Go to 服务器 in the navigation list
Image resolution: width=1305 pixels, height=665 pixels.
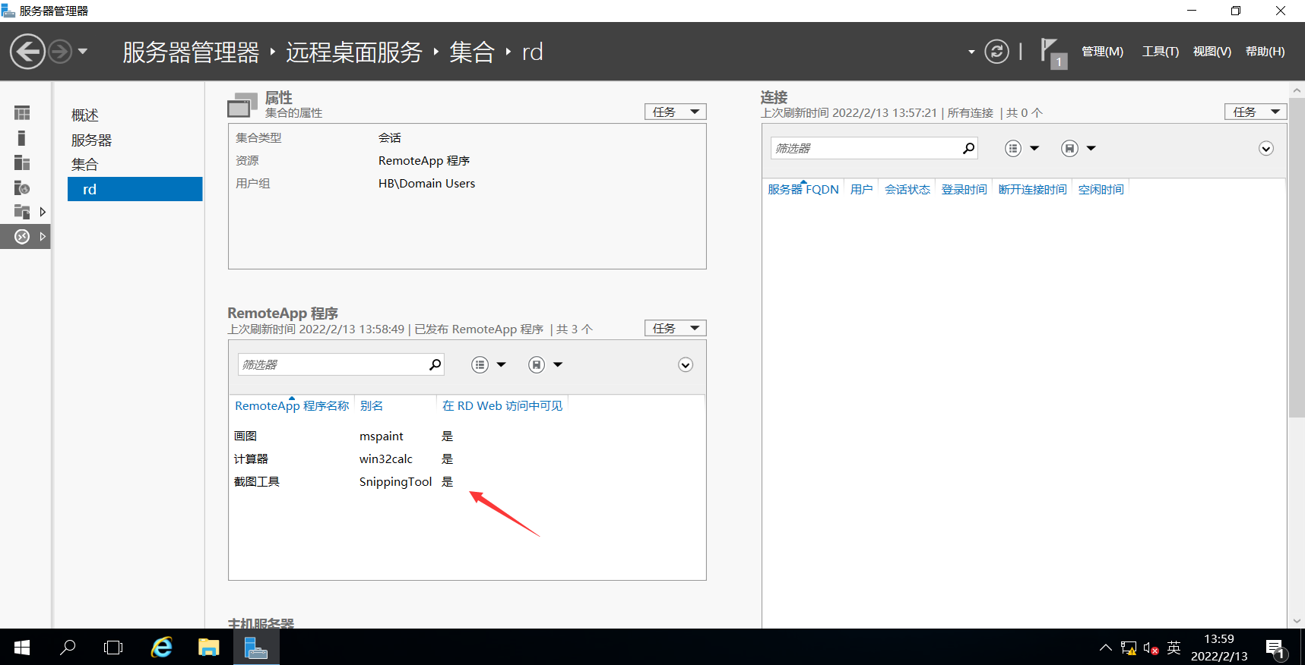[x=91, y=140]
